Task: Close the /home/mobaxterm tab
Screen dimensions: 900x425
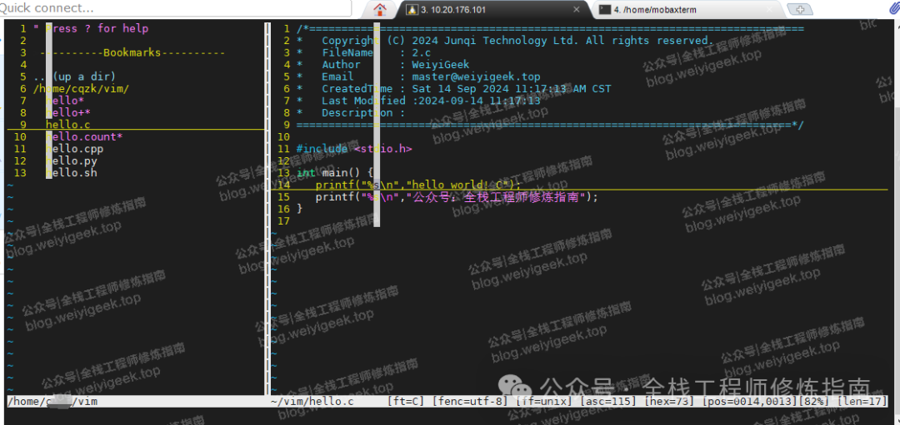Action: (x=770, y=10)
